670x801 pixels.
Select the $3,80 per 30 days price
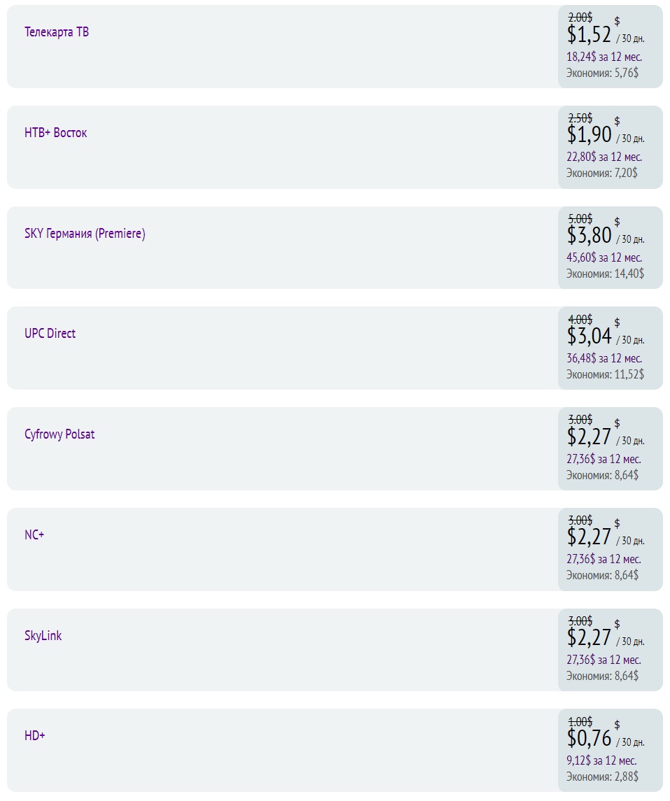pos(606,236)
